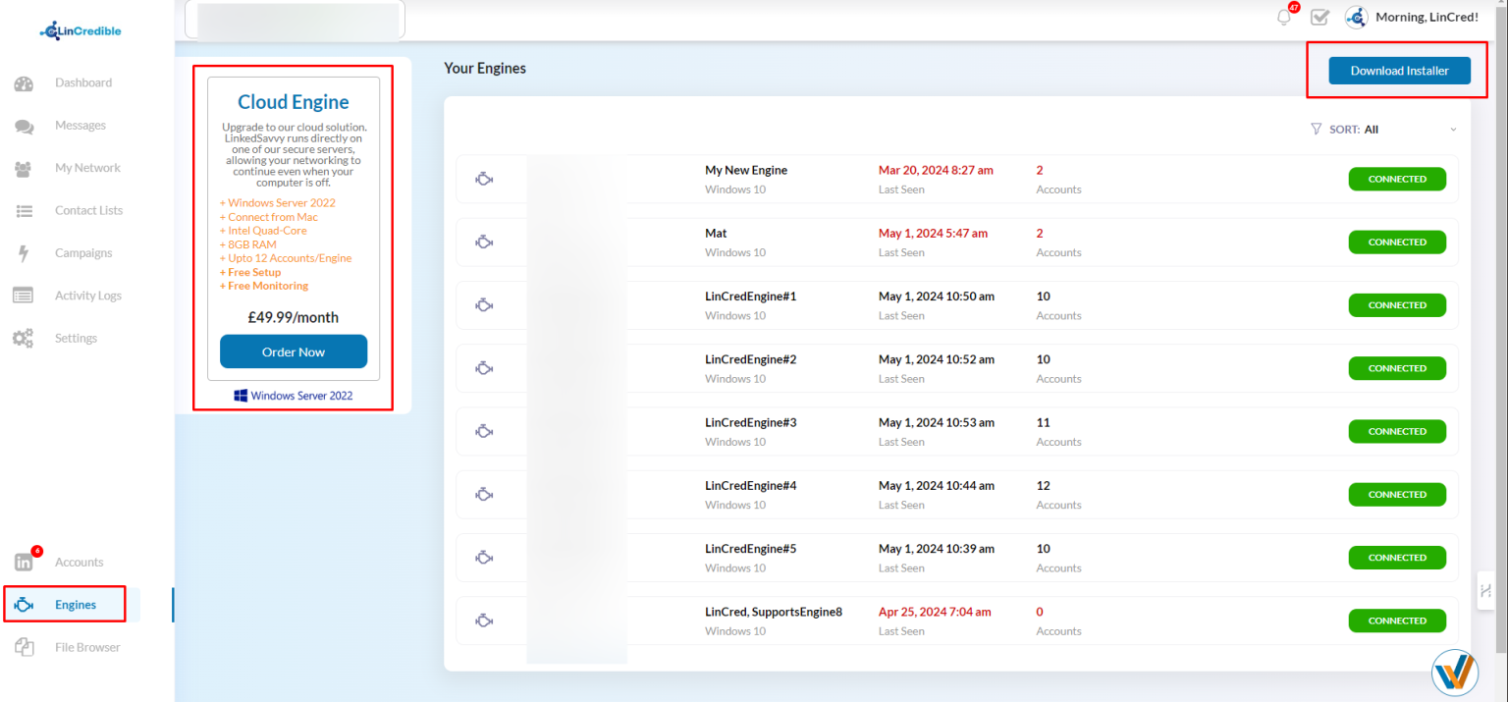Click the Campaigns lightning bolt icon
The width and height of the screenshot is (1508, 702).
click(x=24, y=253)
